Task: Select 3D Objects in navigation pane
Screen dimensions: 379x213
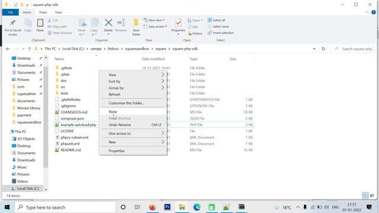Action: (x=26, y=138)
